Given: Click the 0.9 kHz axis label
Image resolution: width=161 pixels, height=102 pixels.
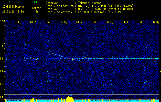Looking at the screenshot, I should (2, 59).
